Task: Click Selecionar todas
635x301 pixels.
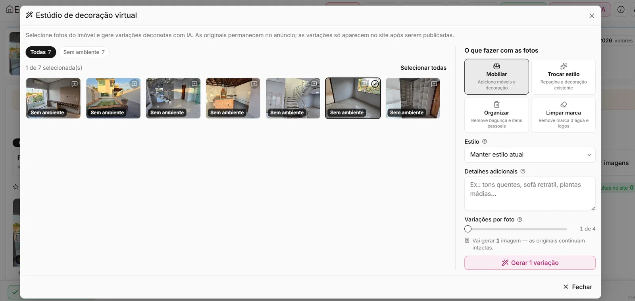Action: point(423,68)
